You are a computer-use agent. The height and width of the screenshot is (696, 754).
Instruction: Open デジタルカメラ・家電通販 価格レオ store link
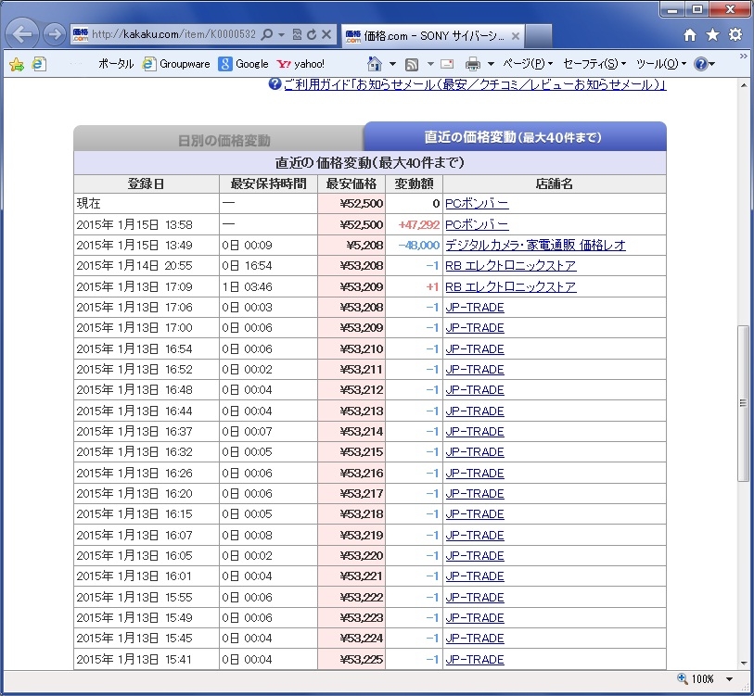click(x=535, y=246)
